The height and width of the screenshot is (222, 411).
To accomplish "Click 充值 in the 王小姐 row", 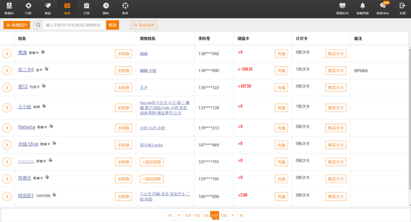I will click(281, 107).
